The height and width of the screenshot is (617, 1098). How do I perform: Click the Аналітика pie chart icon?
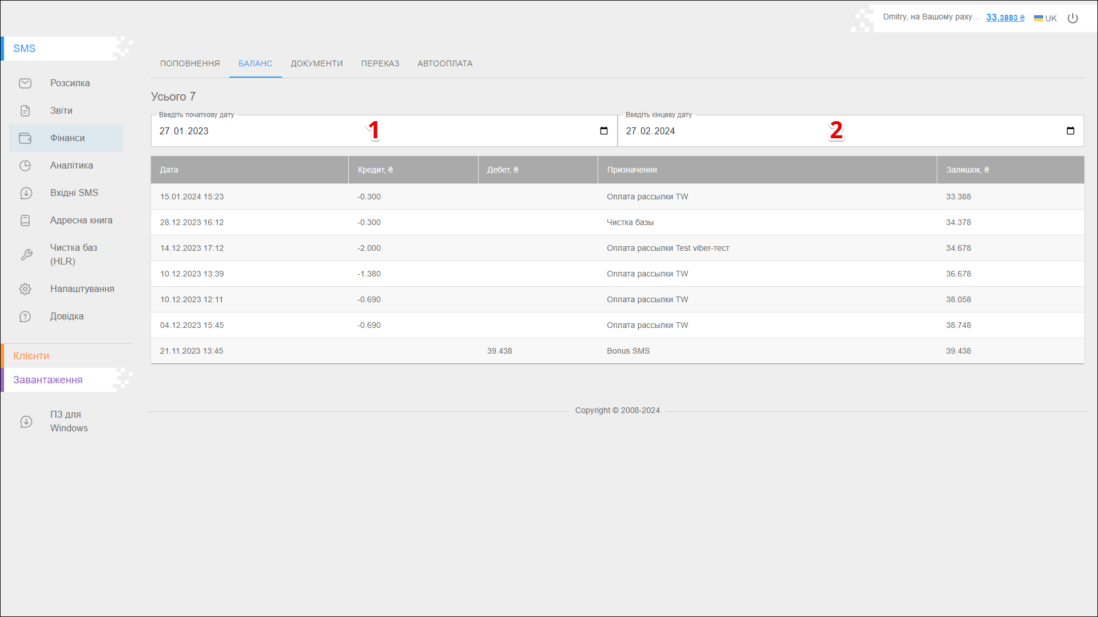[x=25, y=166]
